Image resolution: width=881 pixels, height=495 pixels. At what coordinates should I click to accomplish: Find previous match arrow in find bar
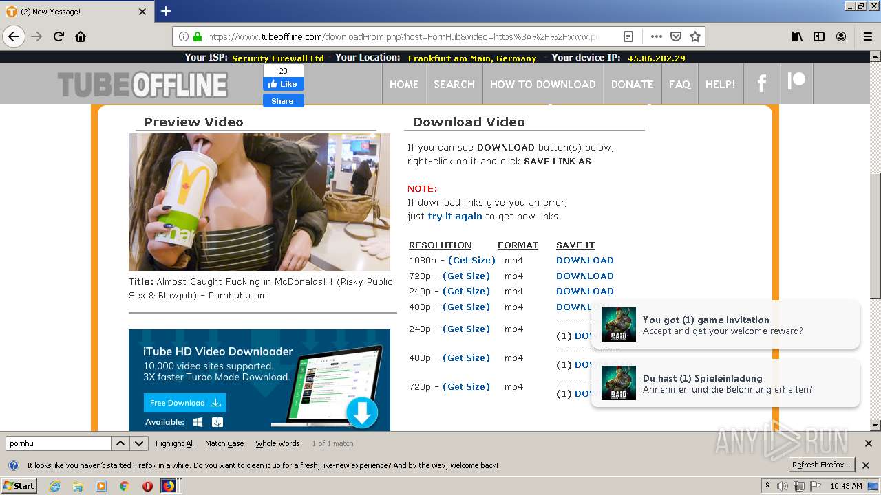click(120, 443)
